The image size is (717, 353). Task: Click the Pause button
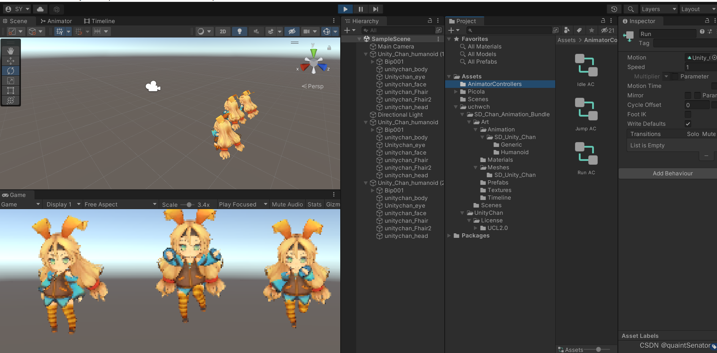tap(360, 9)
